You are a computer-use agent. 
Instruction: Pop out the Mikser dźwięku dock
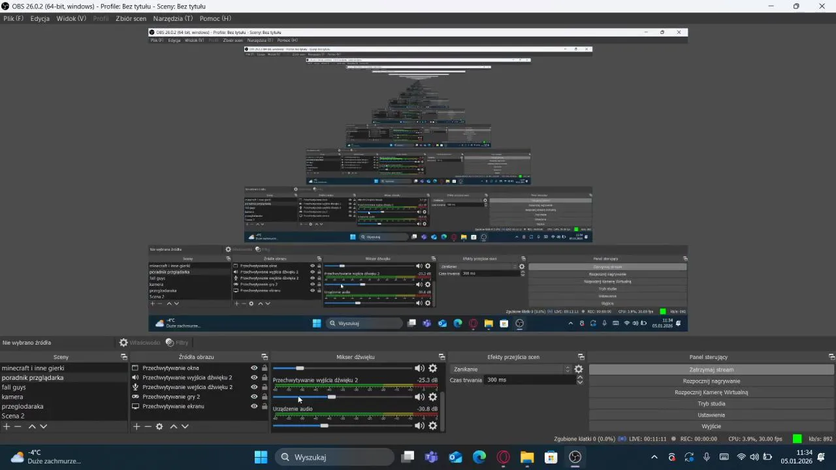click(x=442, y=357)
